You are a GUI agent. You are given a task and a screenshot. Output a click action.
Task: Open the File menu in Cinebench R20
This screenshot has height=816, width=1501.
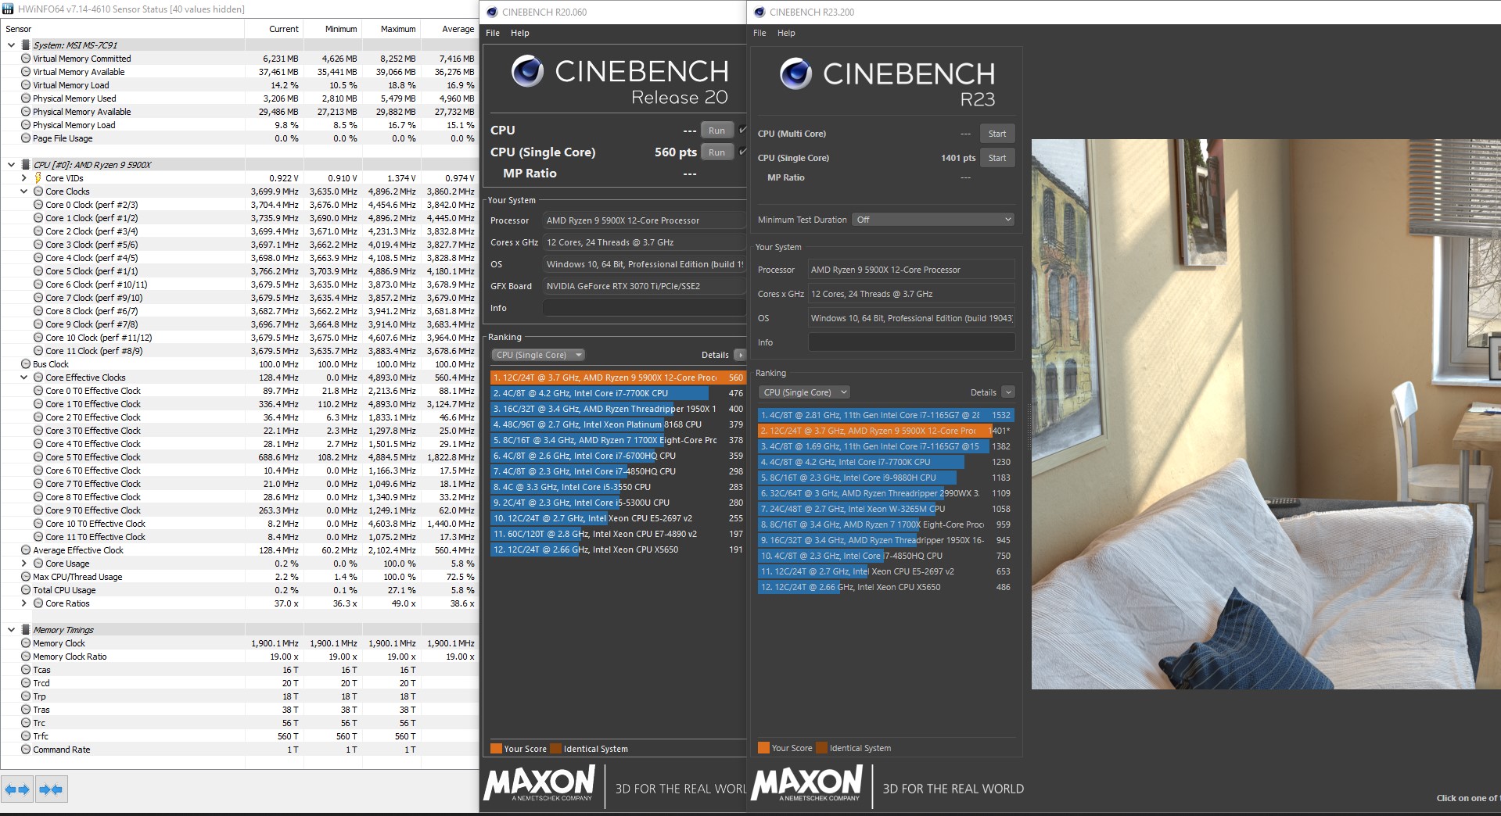tap(493, 33)
